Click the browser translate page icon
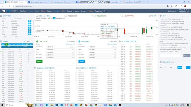 168,6
